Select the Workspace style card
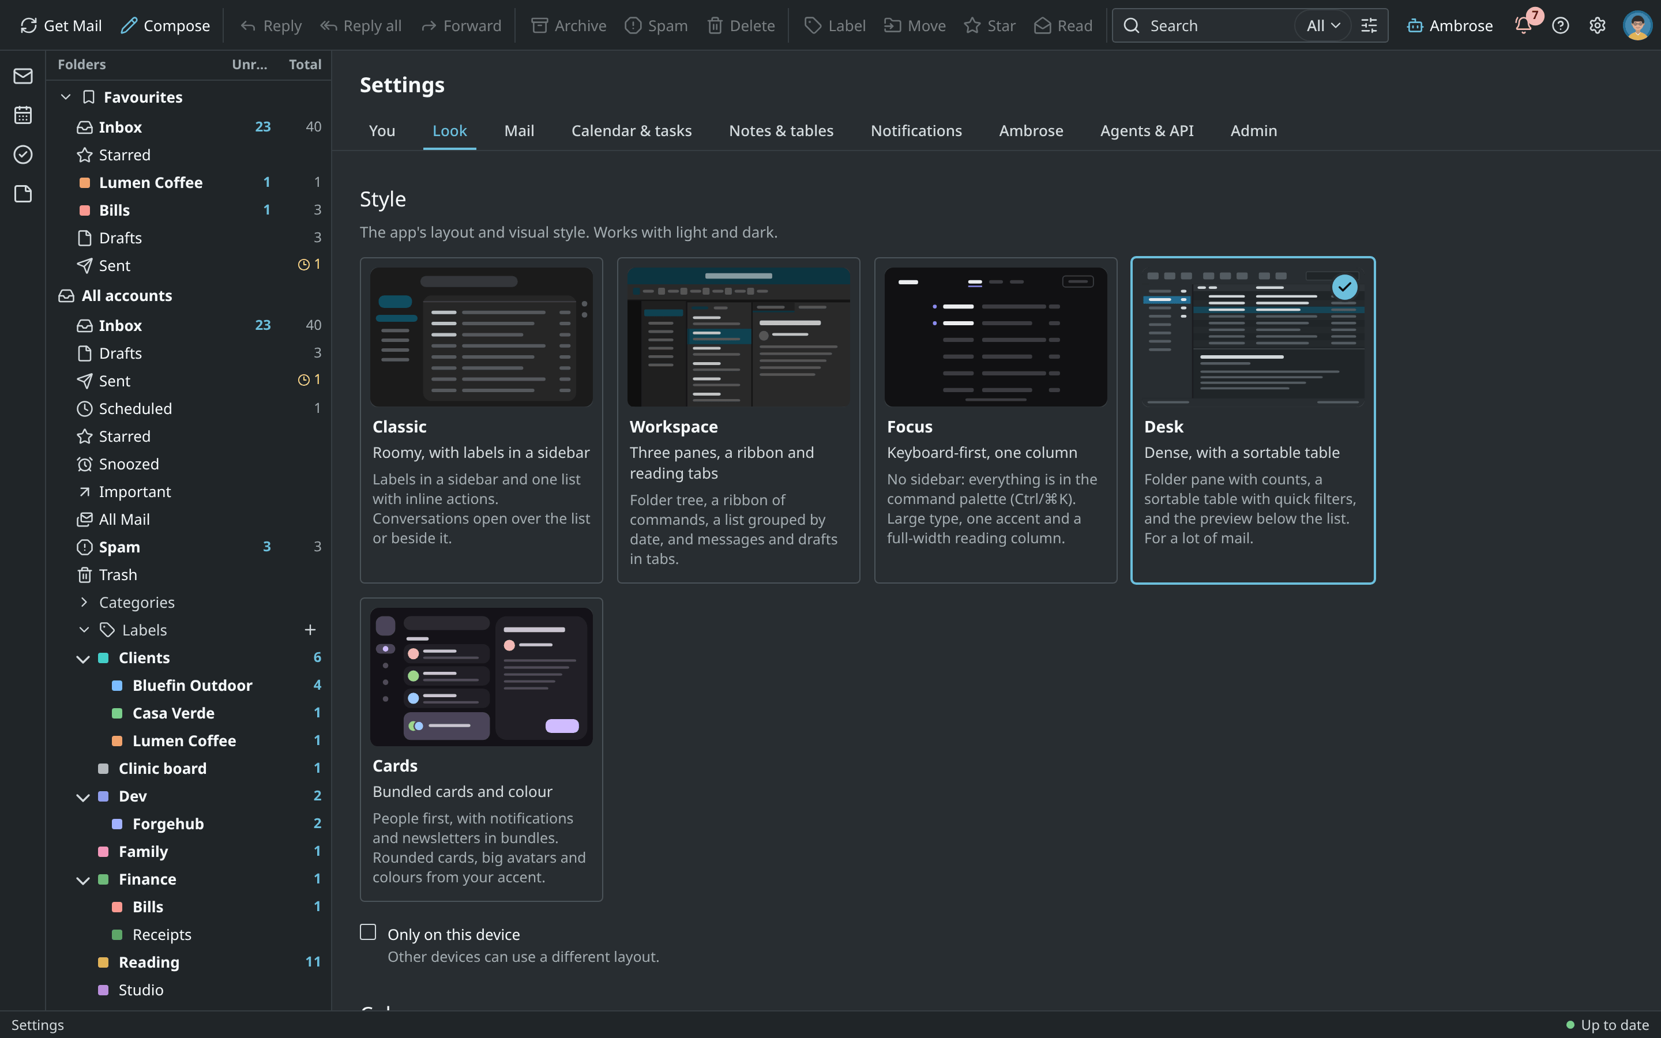 [x=739, y=420]
